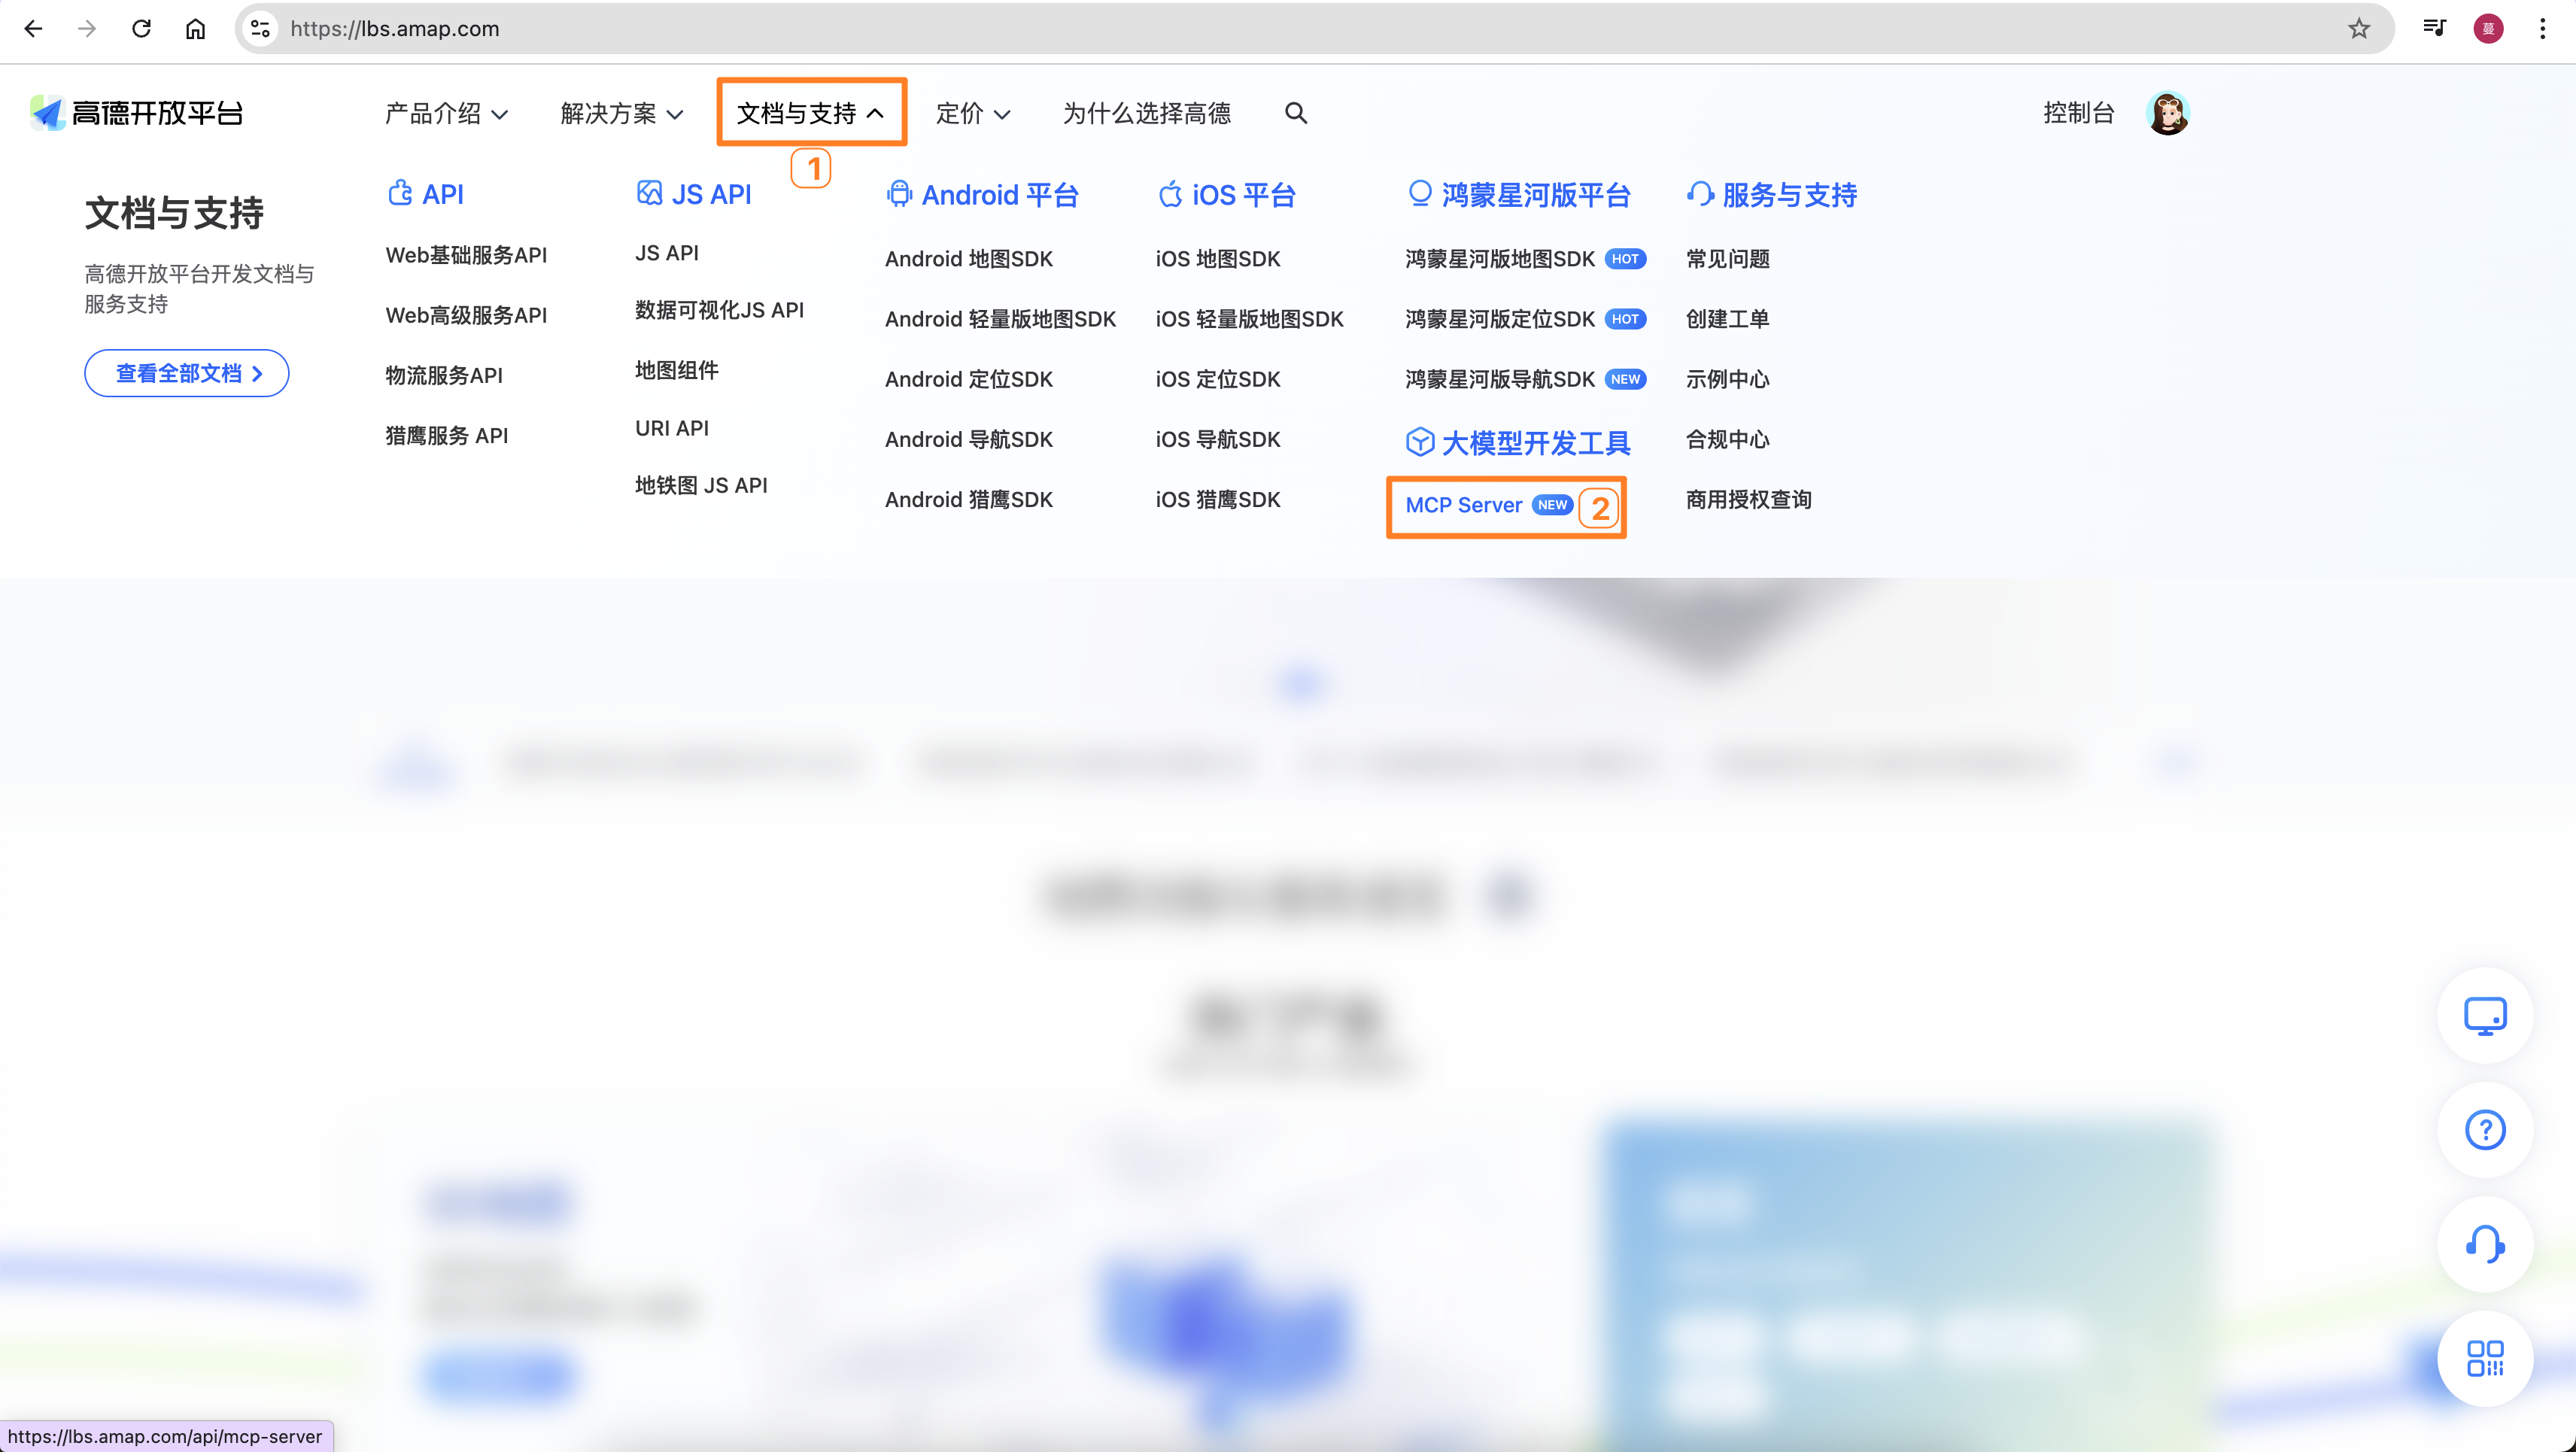
Task: Click the 高德开放平台 logo
Action: (x=137, y=113)
